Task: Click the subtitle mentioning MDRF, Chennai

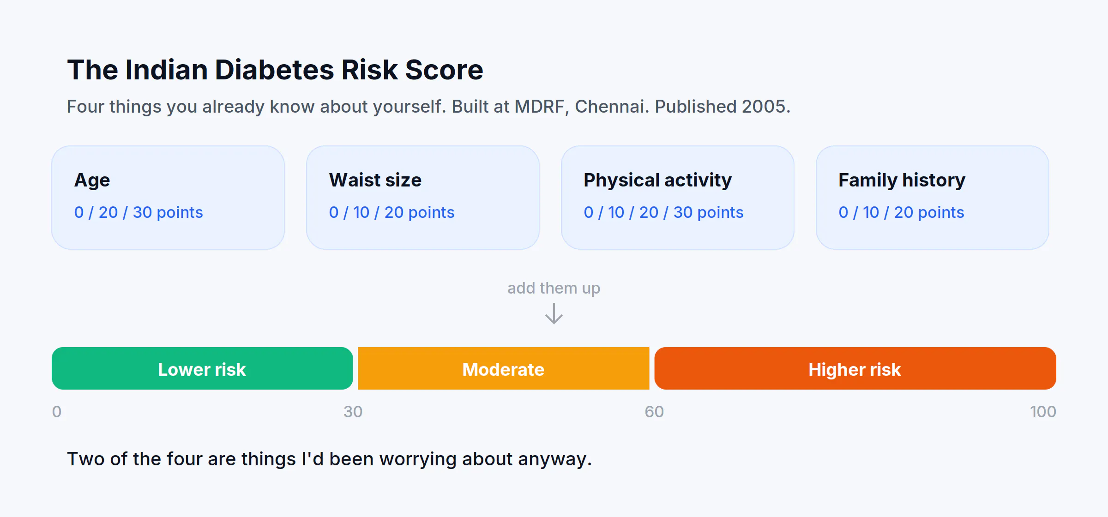Action: (428, 107)
